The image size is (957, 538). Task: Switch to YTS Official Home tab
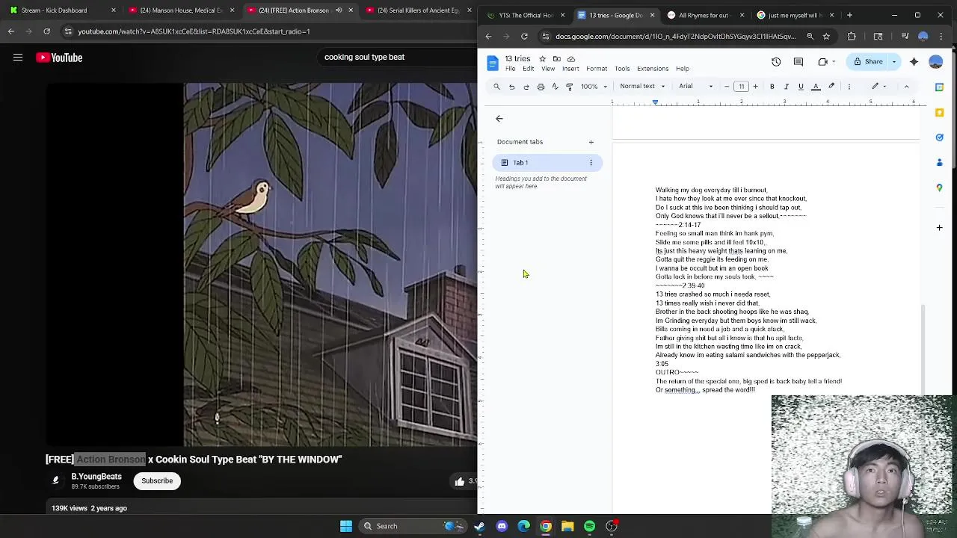526,15
